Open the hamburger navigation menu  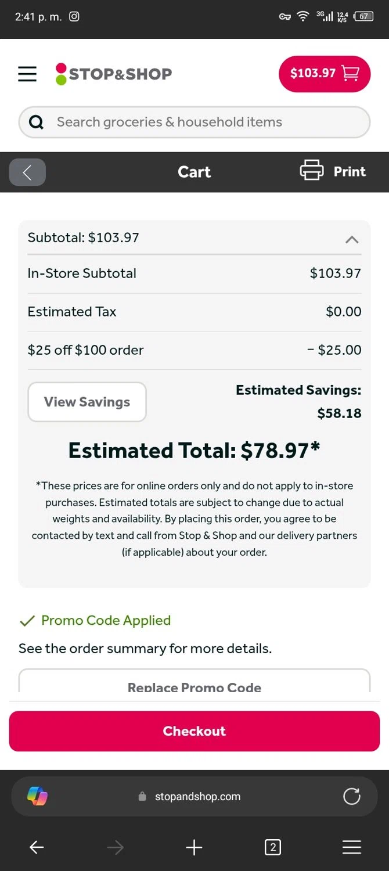pyautogui.click(x=27, y=74)
